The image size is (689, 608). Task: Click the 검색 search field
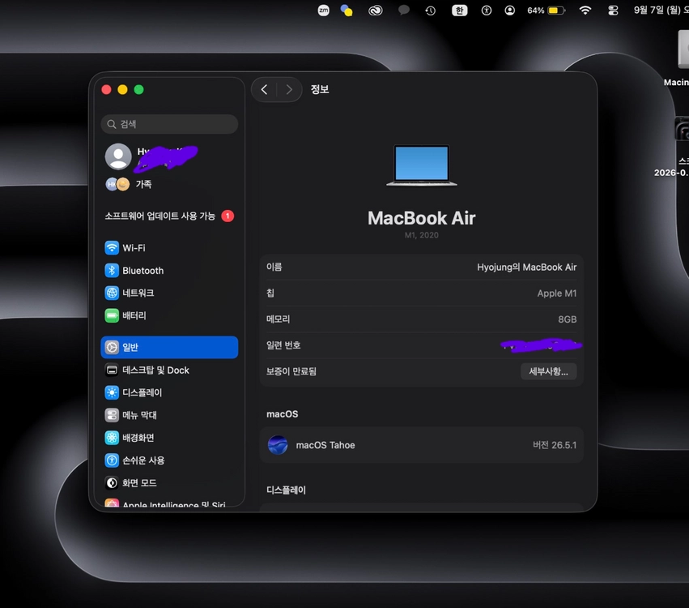click(169, 124)
